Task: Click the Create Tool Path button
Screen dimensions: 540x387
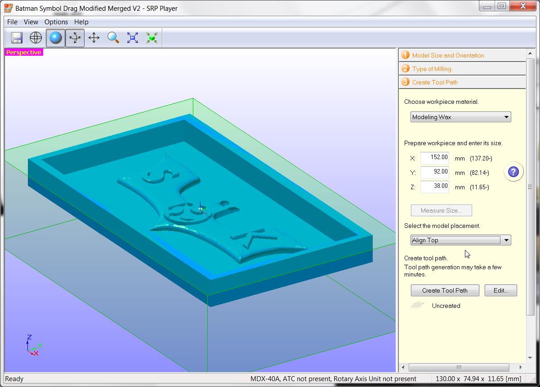Action: click(x=445, y=290)
